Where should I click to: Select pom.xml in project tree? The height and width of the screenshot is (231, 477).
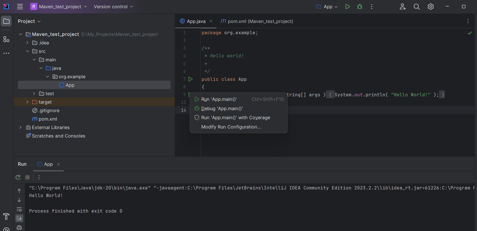click(x=45, y=119)
